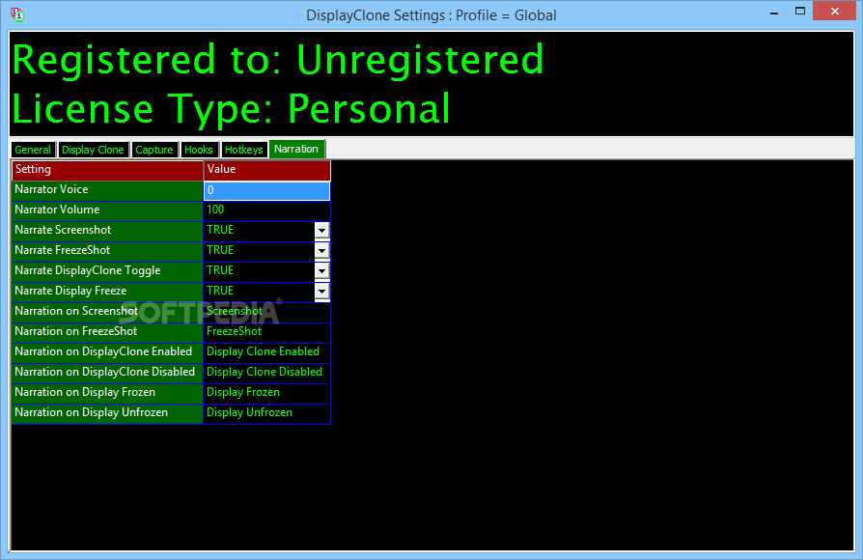
Task: Select Narration on DisplayClone Disabled label
Action: (x=107, y=373)
